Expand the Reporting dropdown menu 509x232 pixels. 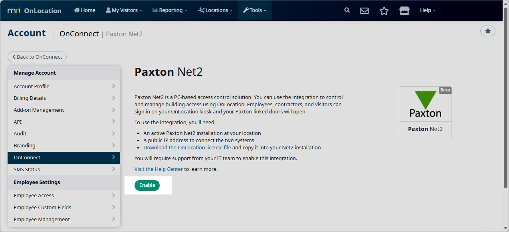point(170,10)
